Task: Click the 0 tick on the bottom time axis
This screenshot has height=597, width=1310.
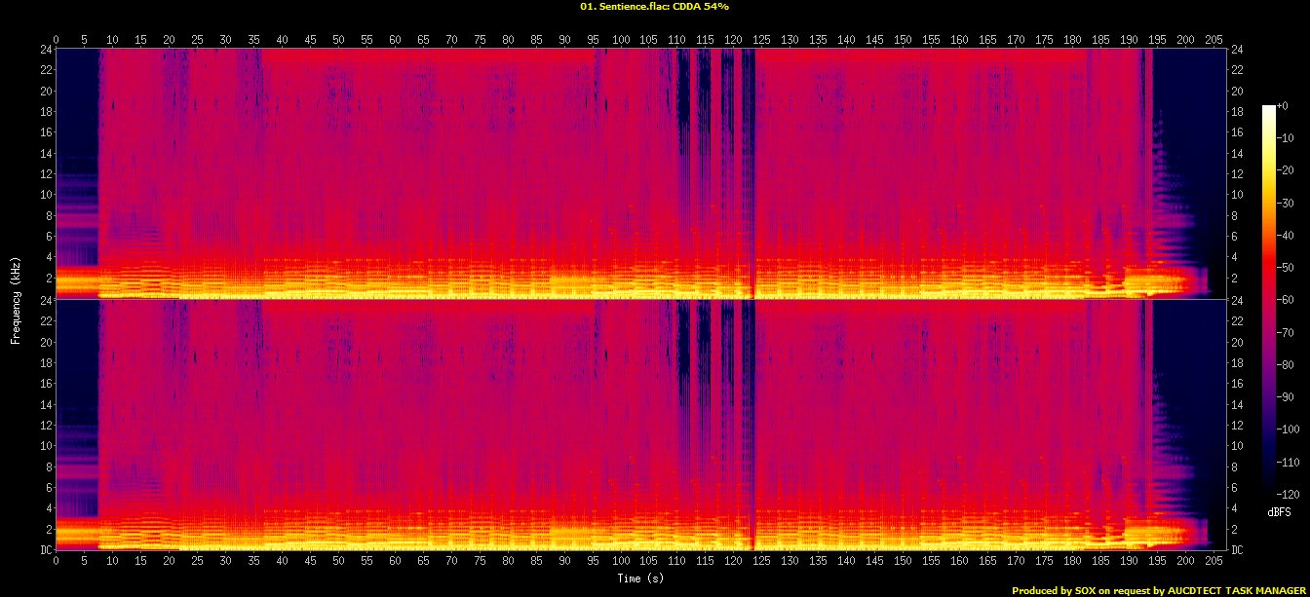Action: (57, 562)
